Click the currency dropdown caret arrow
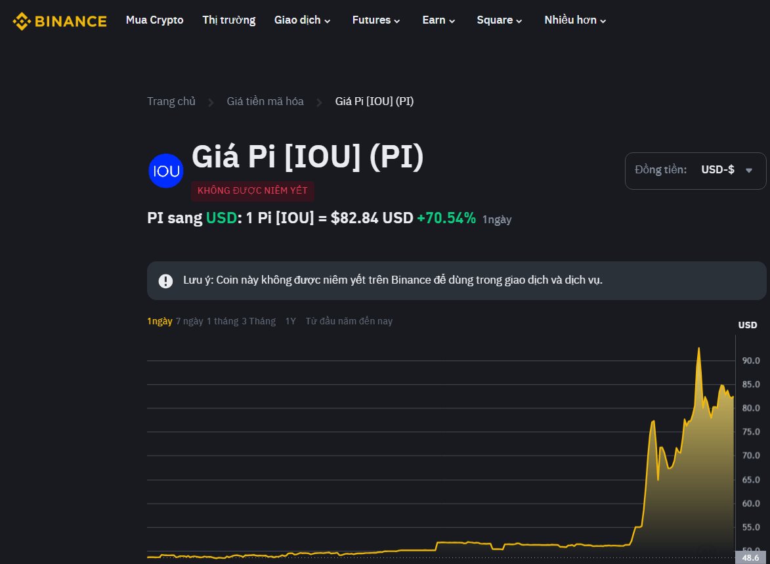Image resolution: width=770 pixels, height=564 pixels. (748, 171)
